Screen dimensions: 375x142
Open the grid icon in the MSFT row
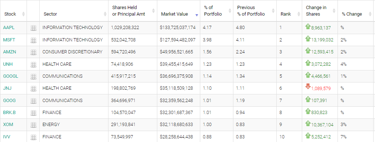(x=33, y=40)
